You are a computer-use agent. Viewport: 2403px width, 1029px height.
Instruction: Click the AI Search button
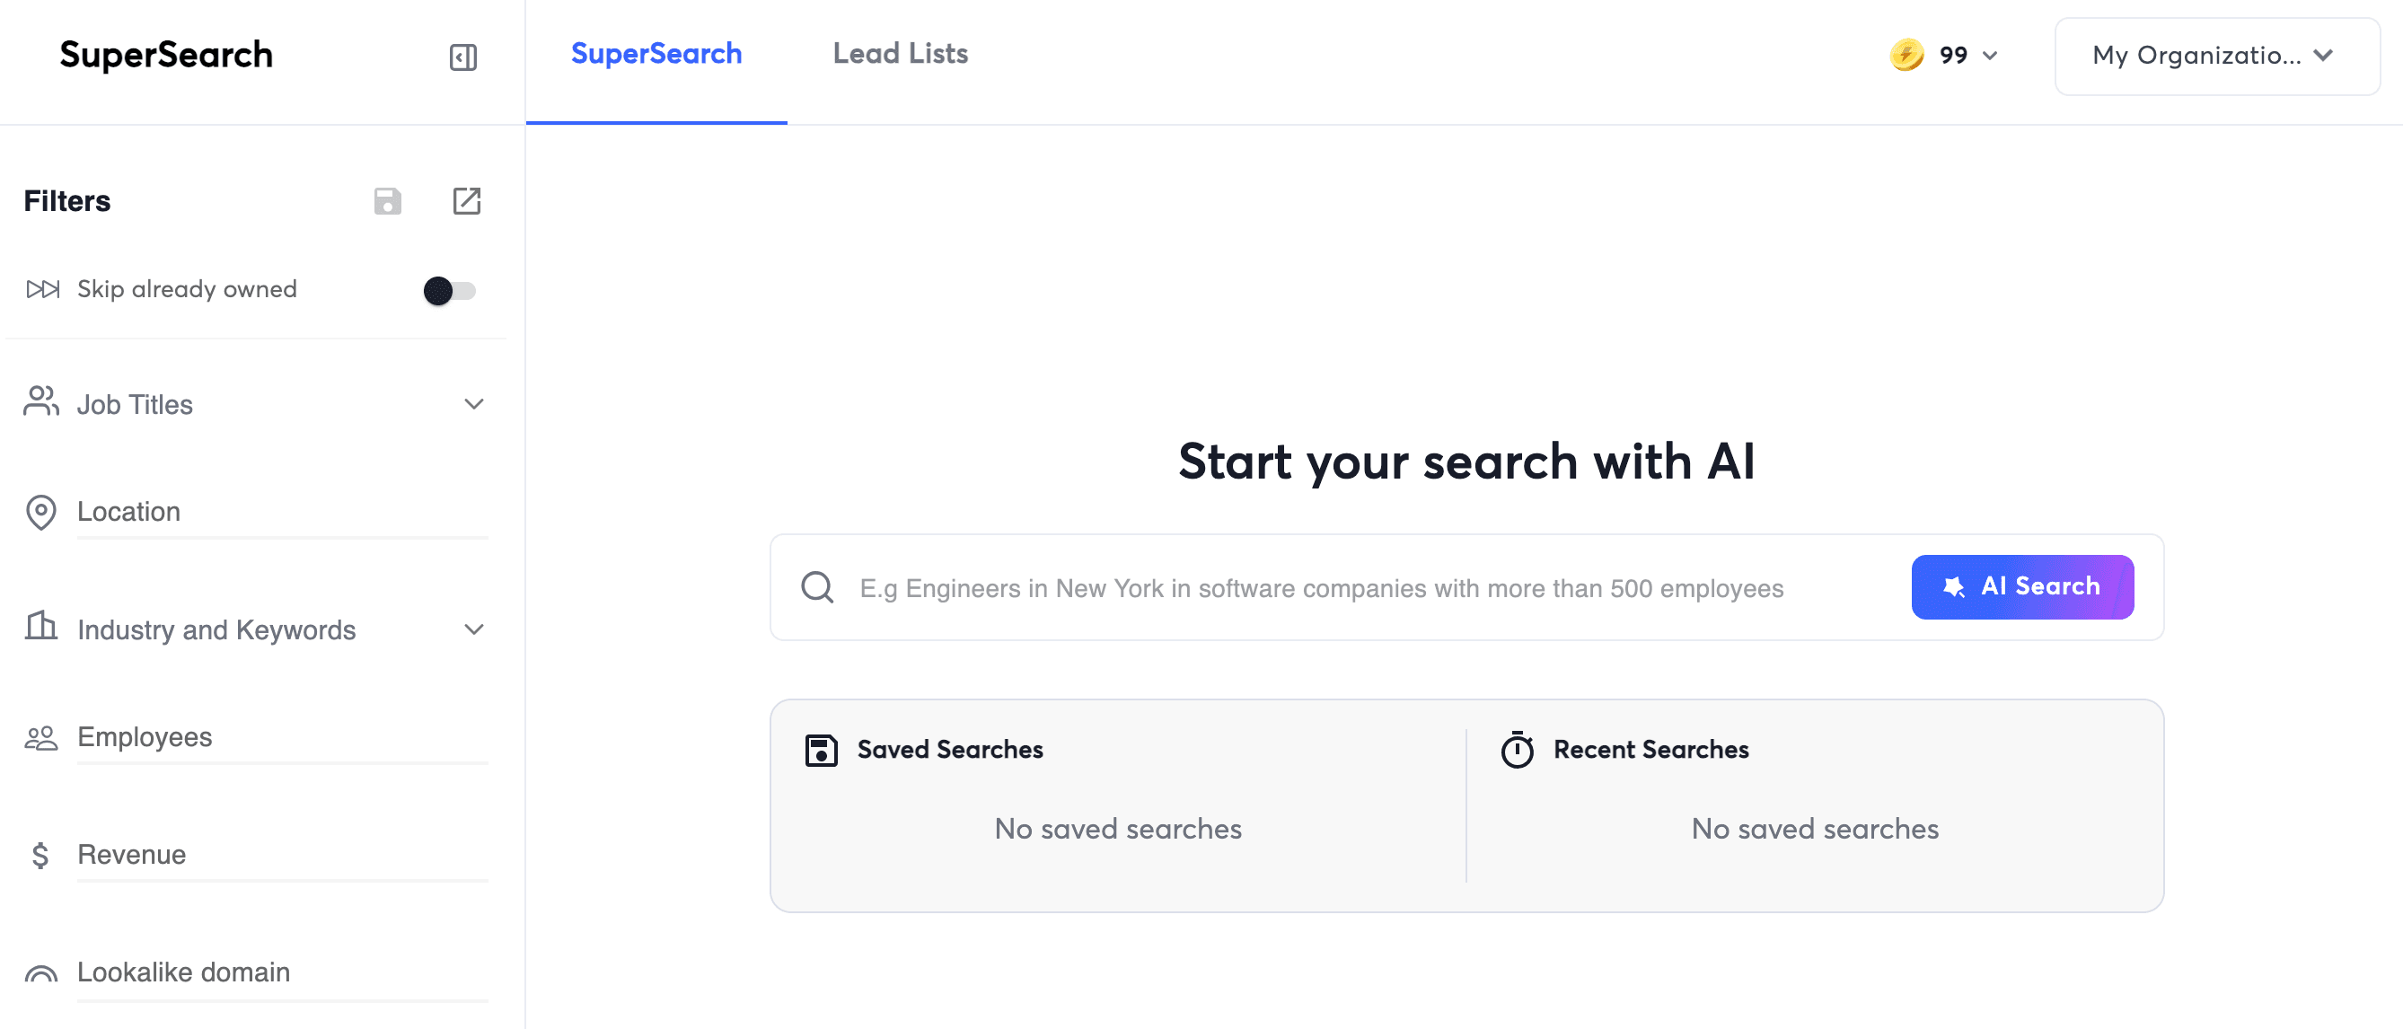point(2021,587)
